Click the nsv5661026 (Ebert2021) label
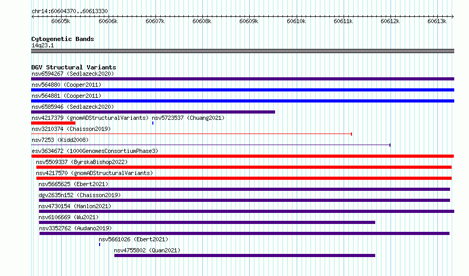Screen dimensions: 469x276 coord(133,239)
